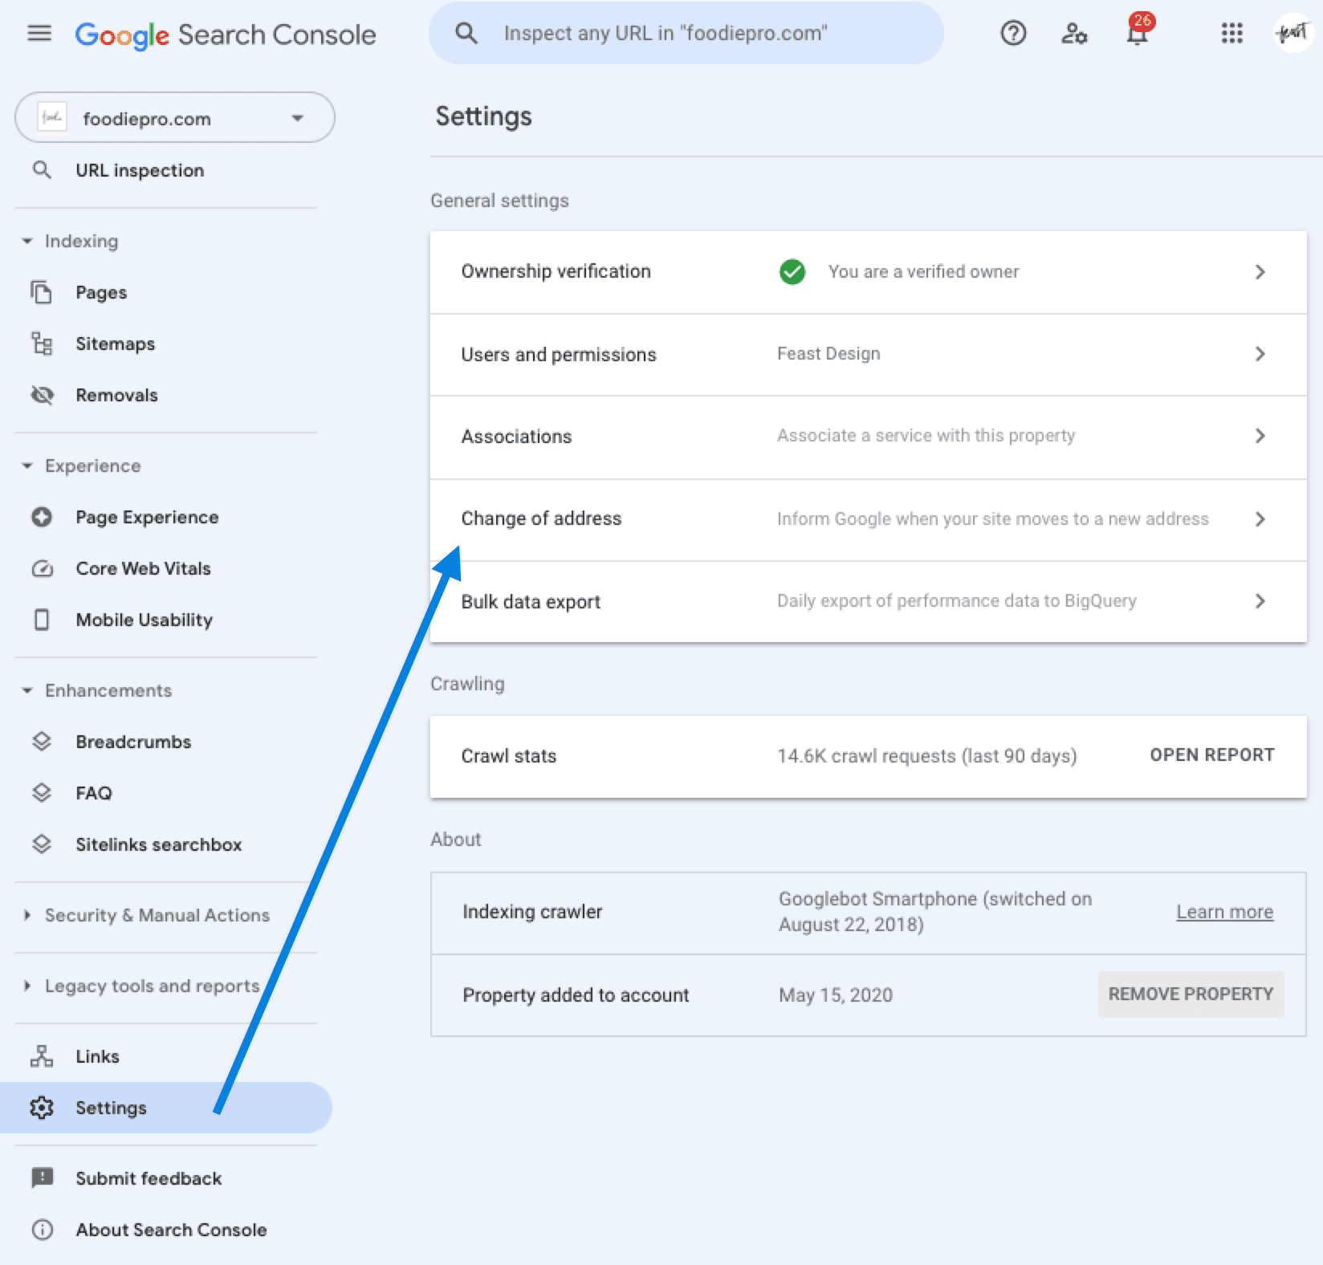The image size is (1323, 1265).
Task: Click the foodiepro.com property favicon
Action: tap(52, 118)
